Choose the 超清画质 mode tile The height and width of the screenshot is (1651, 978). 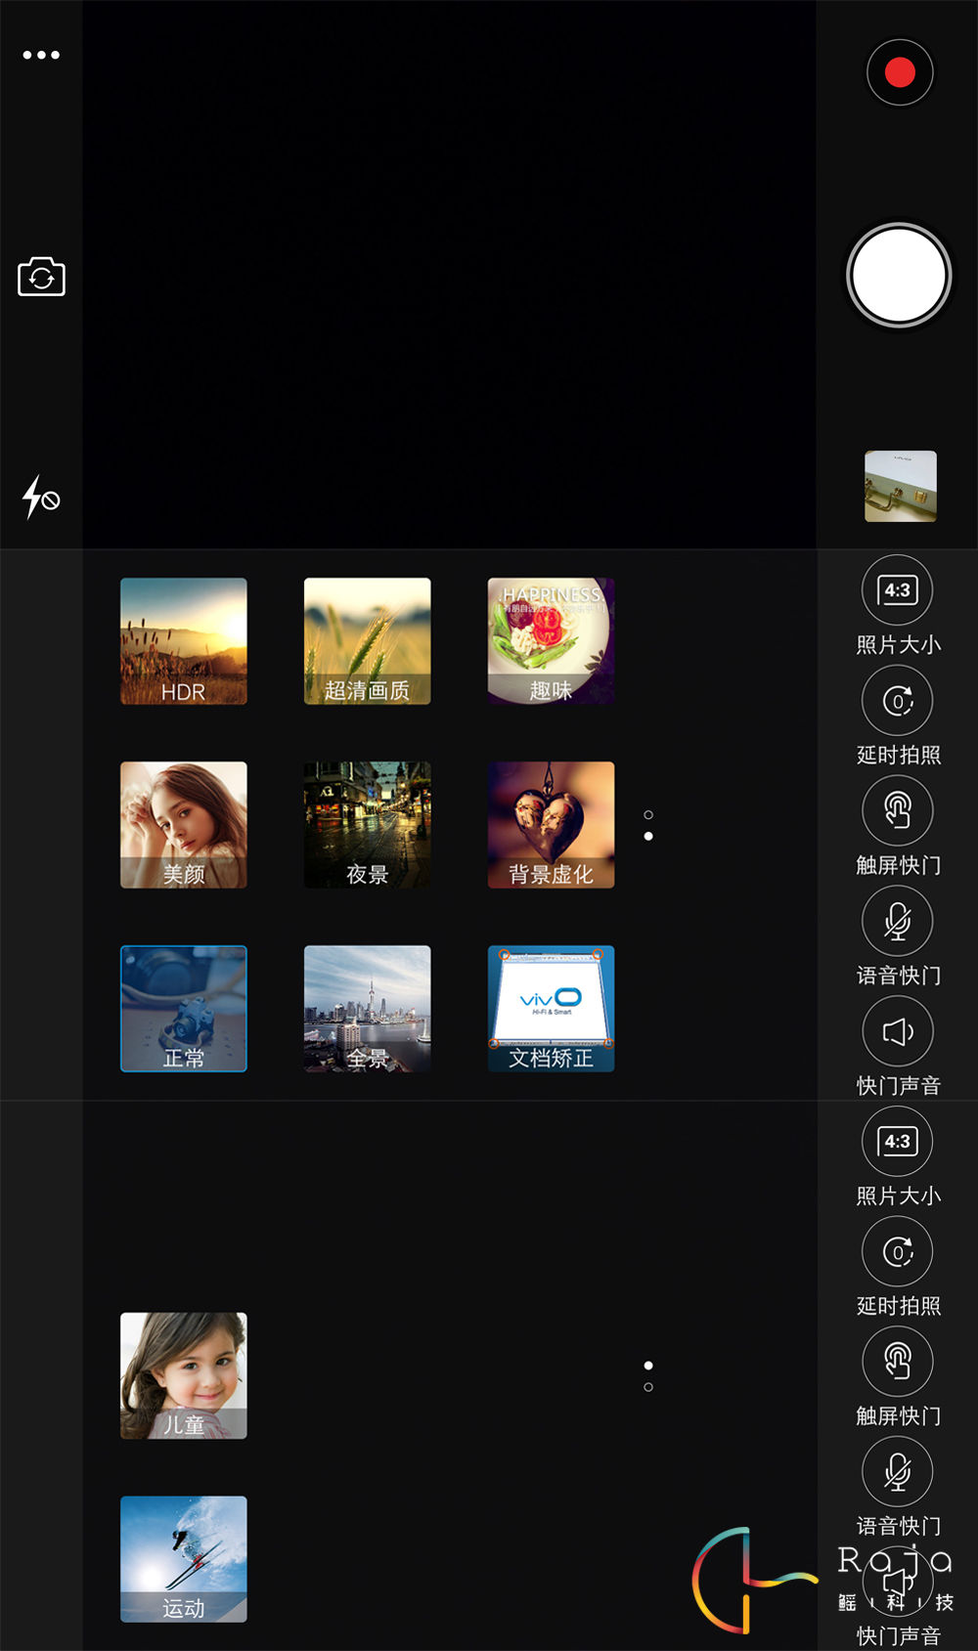click(x=367, y=641)
